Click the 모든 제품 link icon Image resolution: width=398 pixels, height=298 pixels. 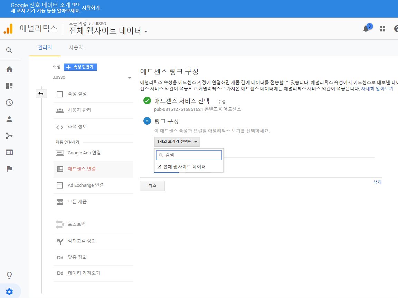60,202
